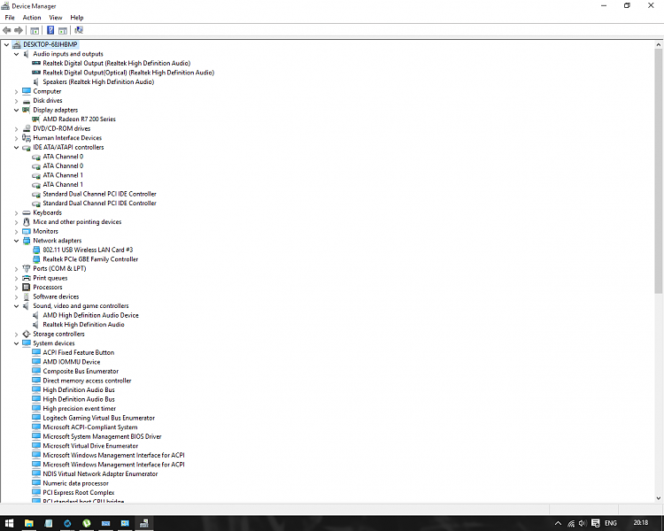Show hidden system tray icons
The width and height of the screenshot is (664, 531).
(x=558, y=523)
